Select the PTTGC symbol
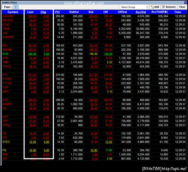 pyautogui.click(x=7, y=83)
